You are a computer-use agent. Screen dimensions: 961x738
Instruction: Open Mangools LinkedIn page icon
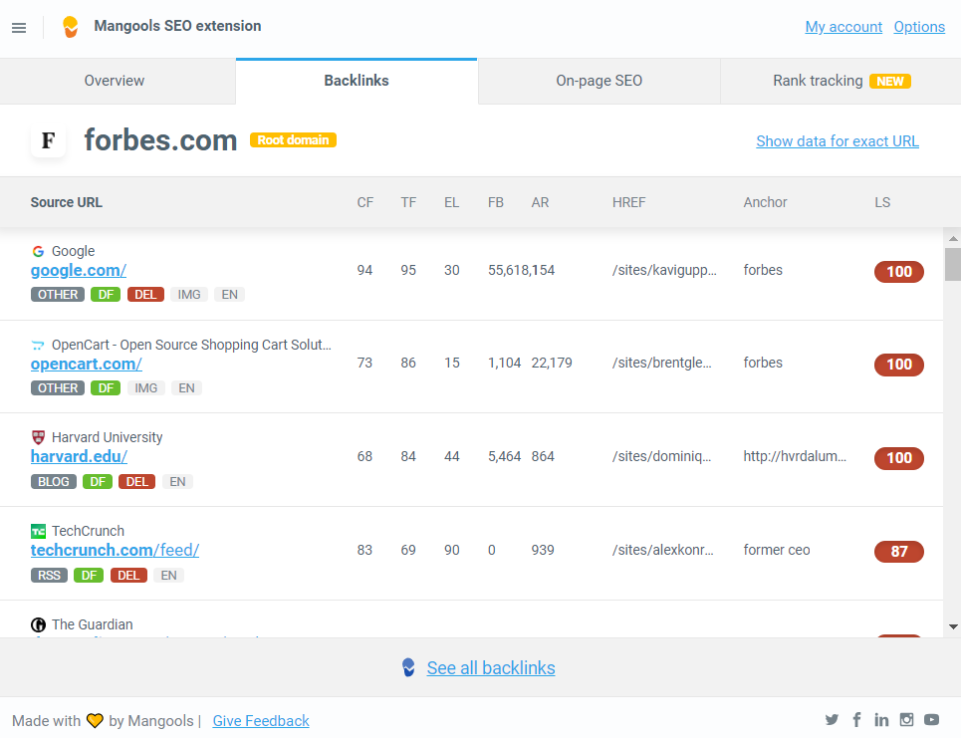coord(881,720)
